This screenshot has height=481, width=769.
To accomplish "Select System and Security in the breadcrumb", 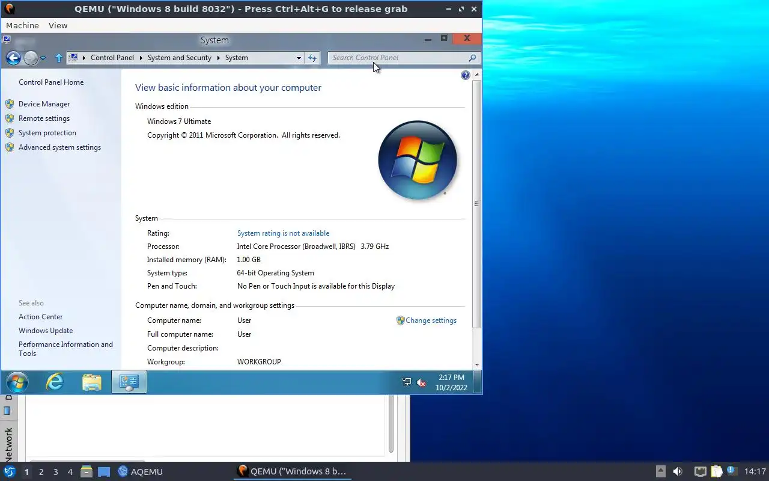I will point(180,58).
